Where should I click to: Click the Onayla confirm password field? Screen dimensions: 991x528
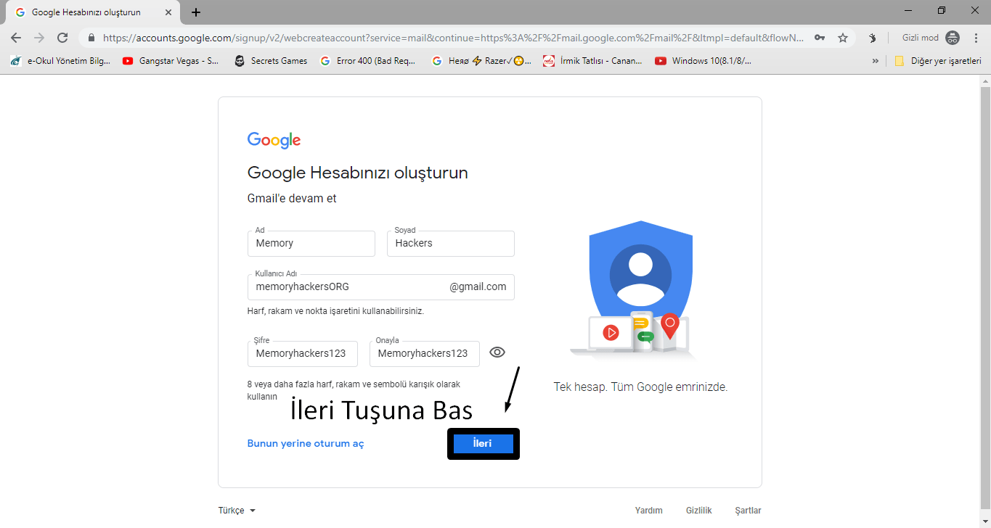pyautogui.click(x=424, y=353)
